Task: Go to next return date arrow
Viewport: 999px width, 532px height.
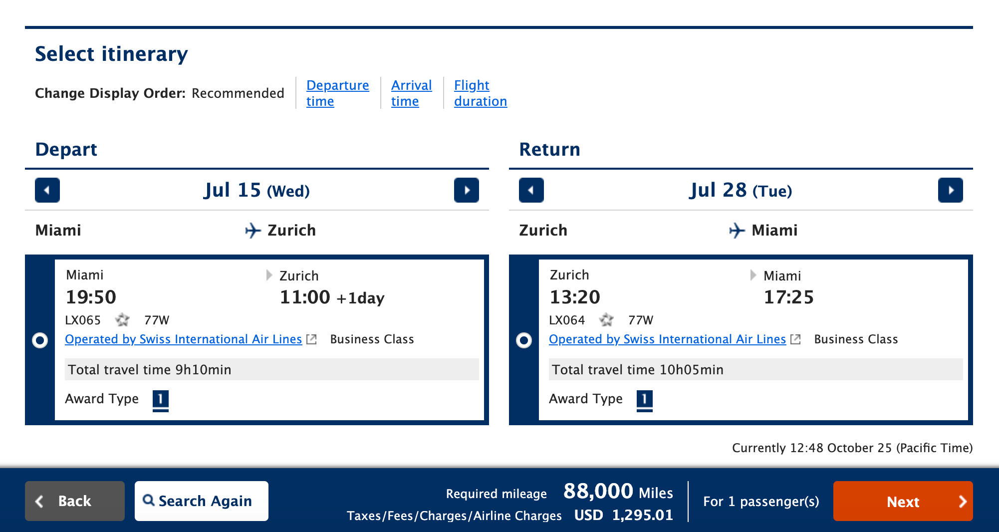Action: coord(950,190)
